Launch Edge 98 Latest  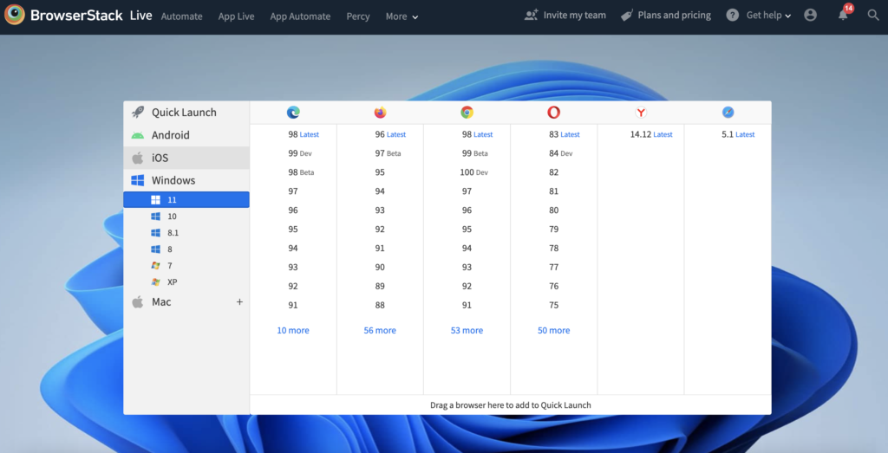[304, 134]
